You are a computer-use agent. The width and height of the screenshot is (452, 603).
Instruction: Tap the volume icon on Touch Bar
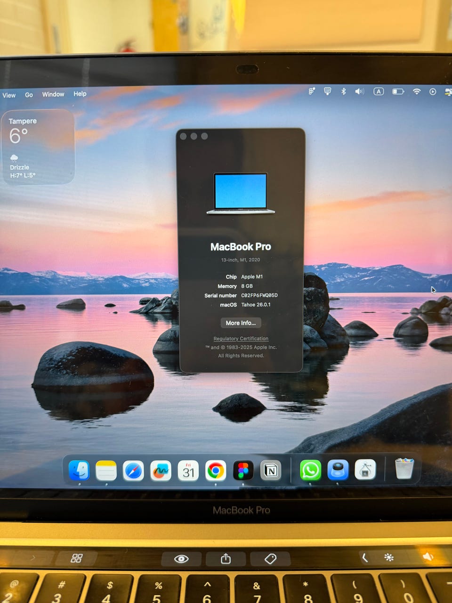(x=428, y=557)
